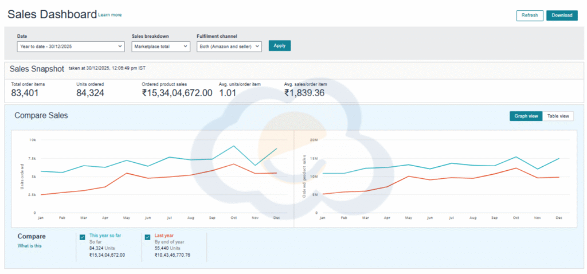Select the Avg. sales/order item value ₹1,839.36

[304, 93]
